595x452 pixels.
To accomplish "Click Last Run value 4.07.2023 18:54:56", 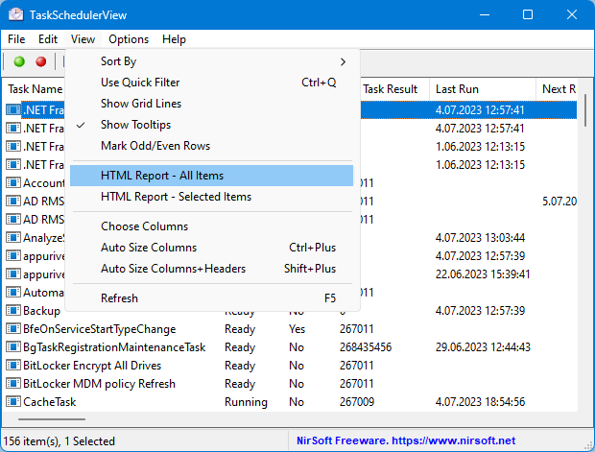I will (480, 401).
